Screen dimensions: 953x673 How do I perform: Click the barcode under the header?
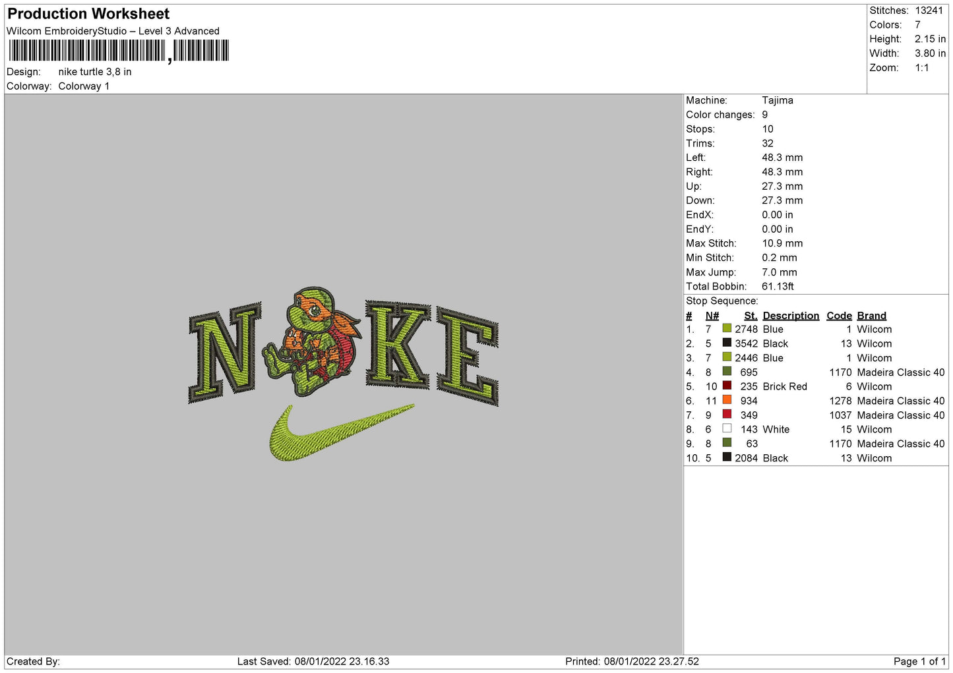point(119,51)
